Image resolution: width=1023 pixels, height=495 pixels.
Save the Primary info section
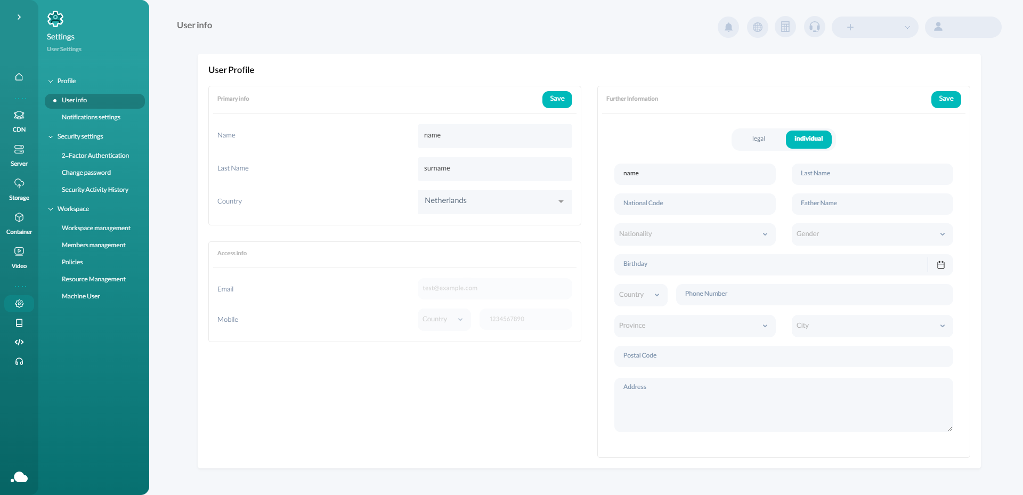click(557, 99)
